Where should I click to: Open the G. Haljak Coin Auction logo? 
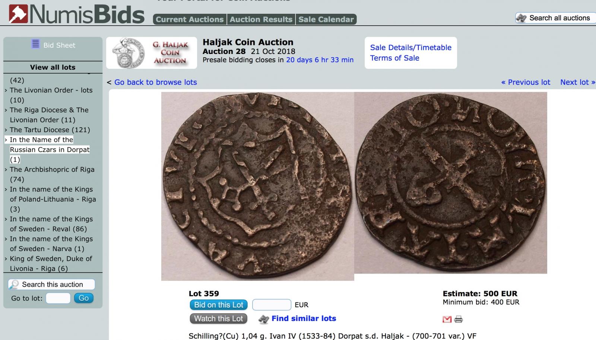click(x=152, y=53)
